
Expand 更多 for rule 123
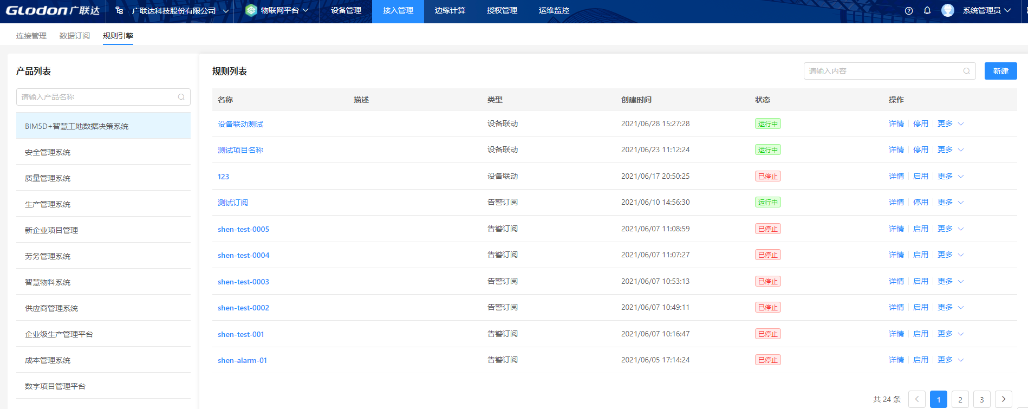tap(951, 176)
